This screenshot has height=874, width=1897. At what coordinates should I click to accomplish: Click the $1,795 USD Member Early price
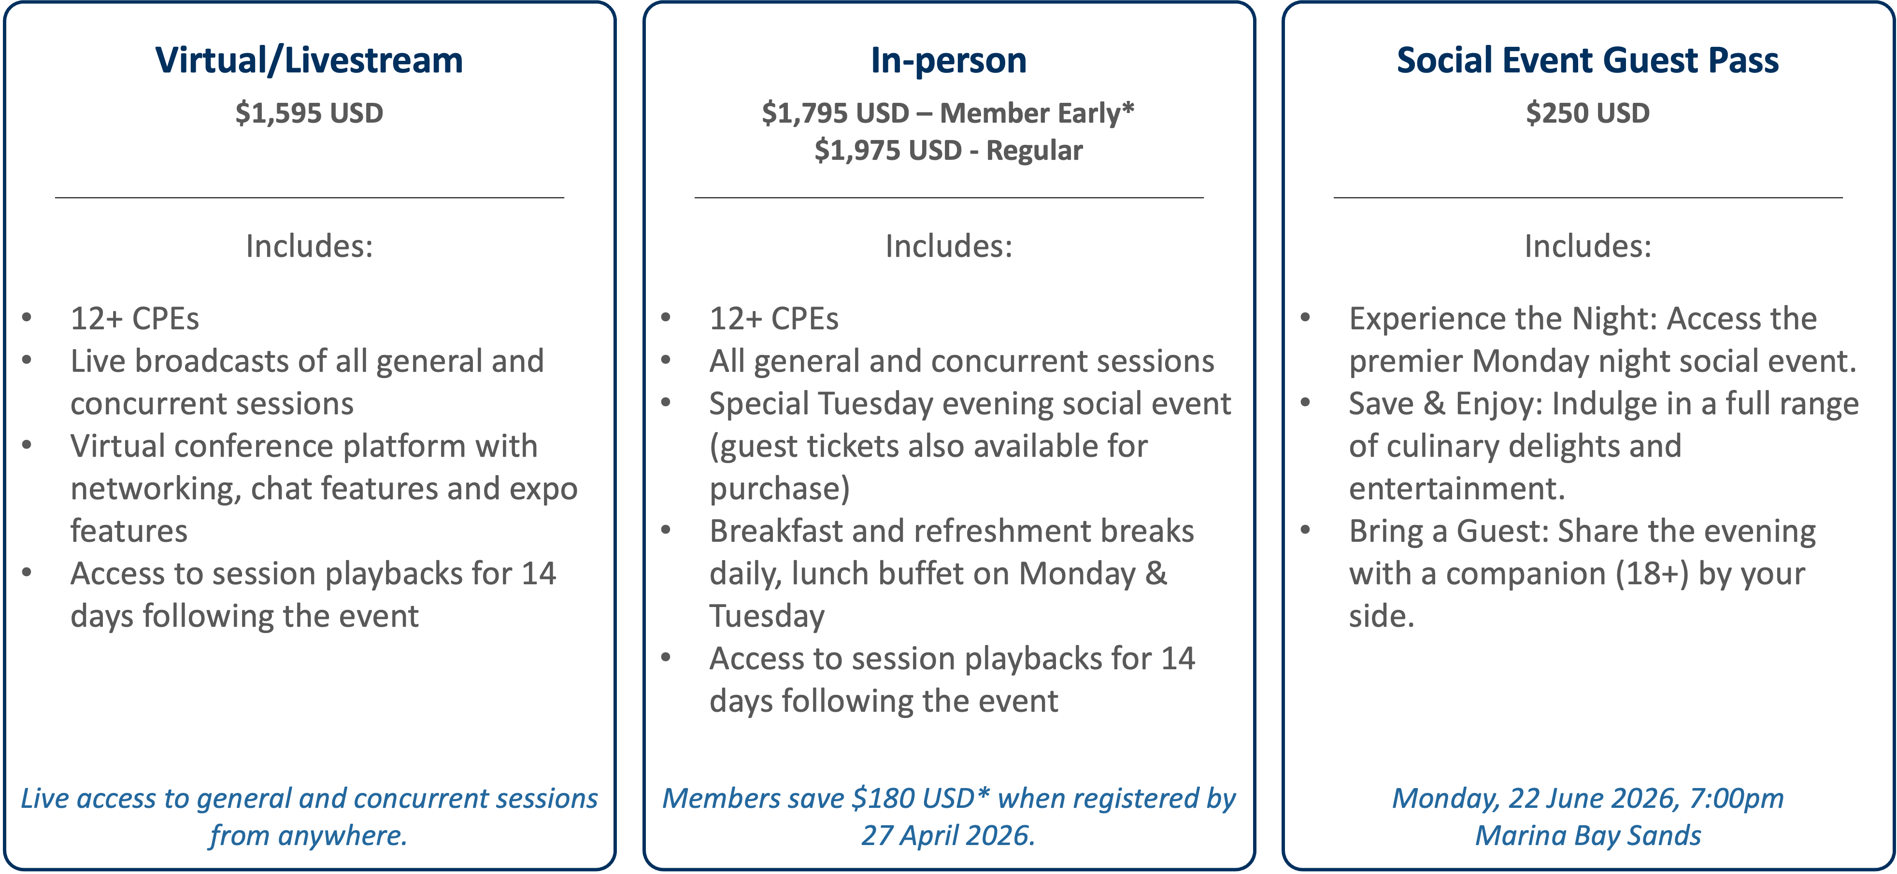pyautogui.click(x=948, y=113)
